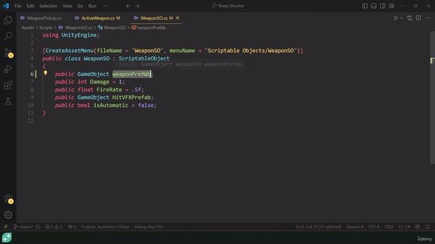Customize layout icon in title bar
Viewport: 435px width, 244px height.
tap(391, 6)
